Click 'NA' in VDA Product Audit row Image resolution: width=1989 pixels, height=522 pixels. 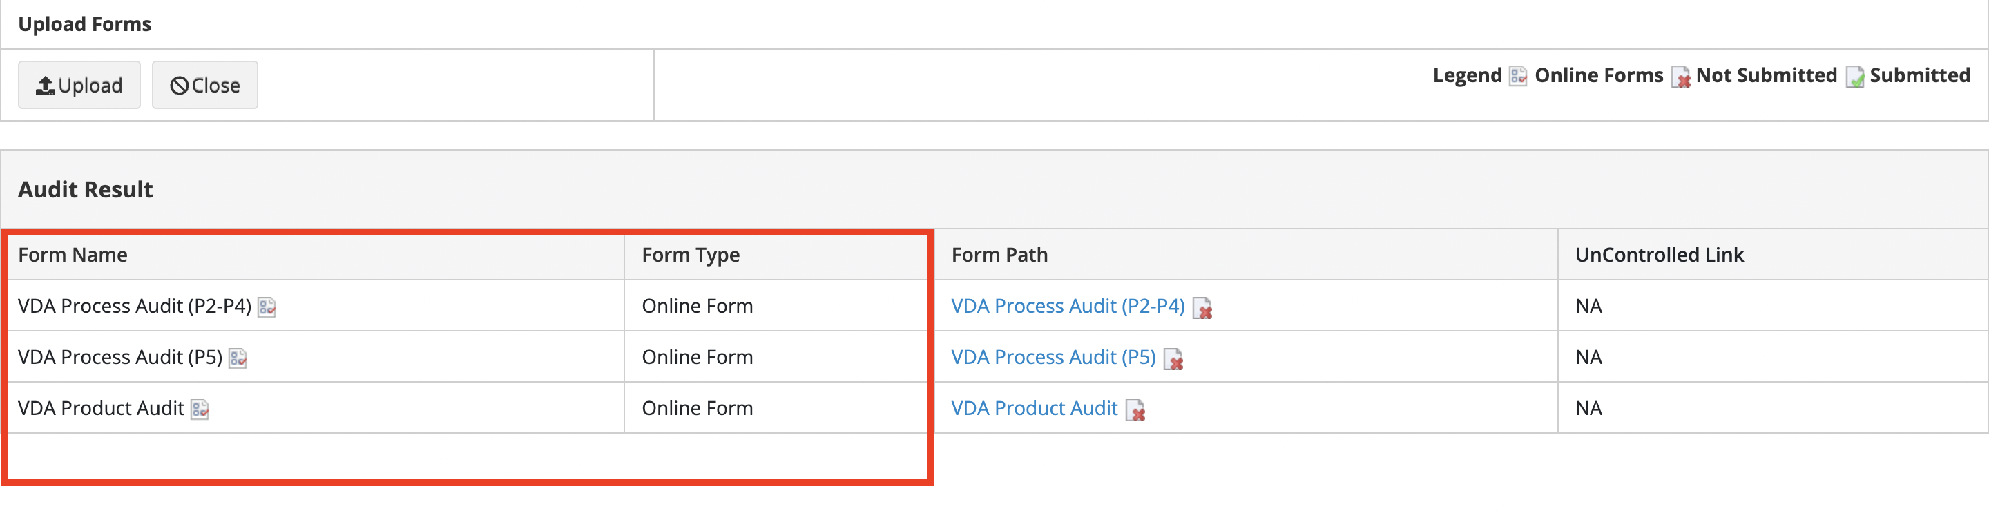[x=1588, y=407]
